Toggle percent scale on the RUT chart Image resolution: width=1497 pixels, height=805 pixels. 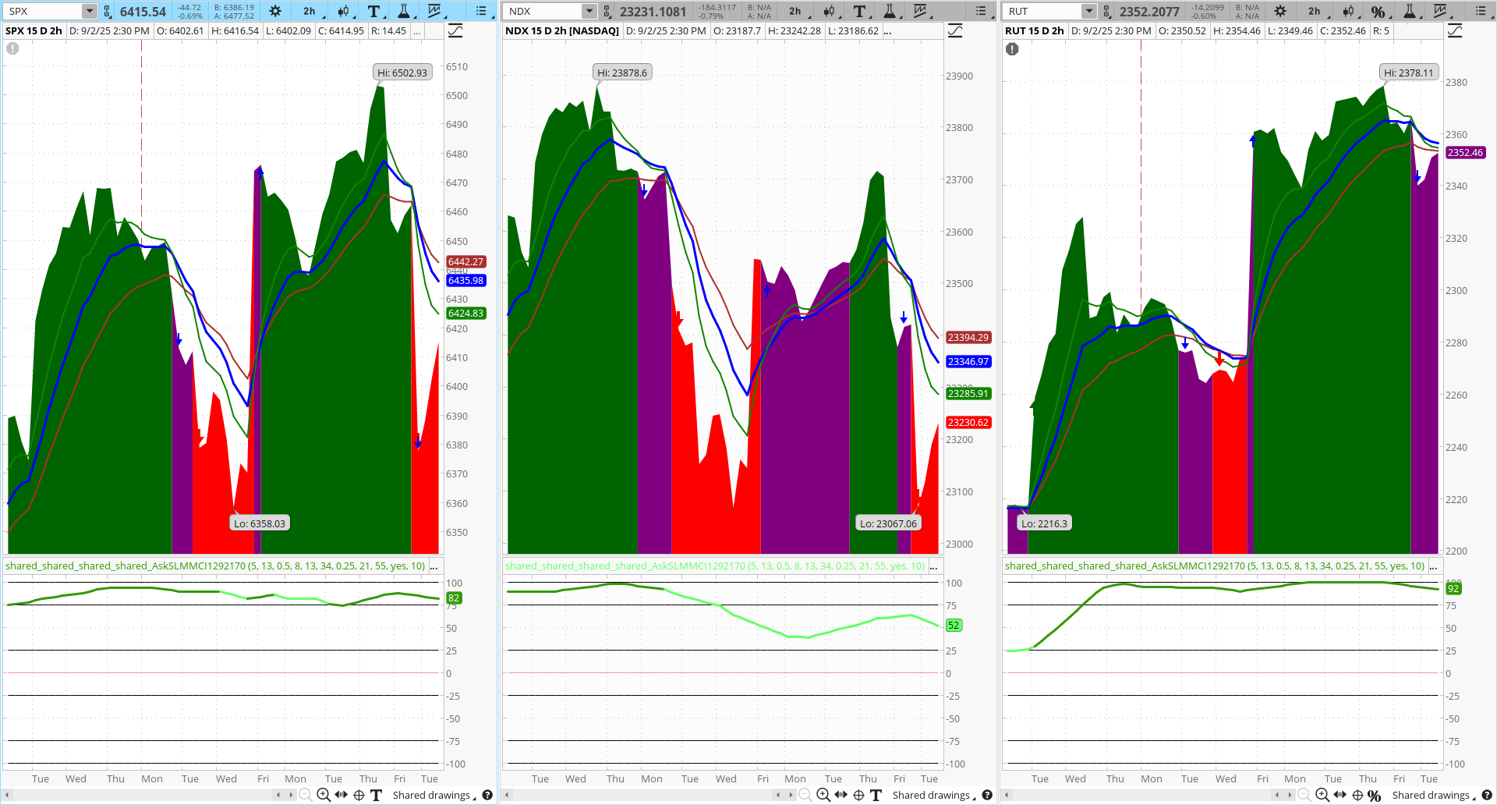(1379, 11)
